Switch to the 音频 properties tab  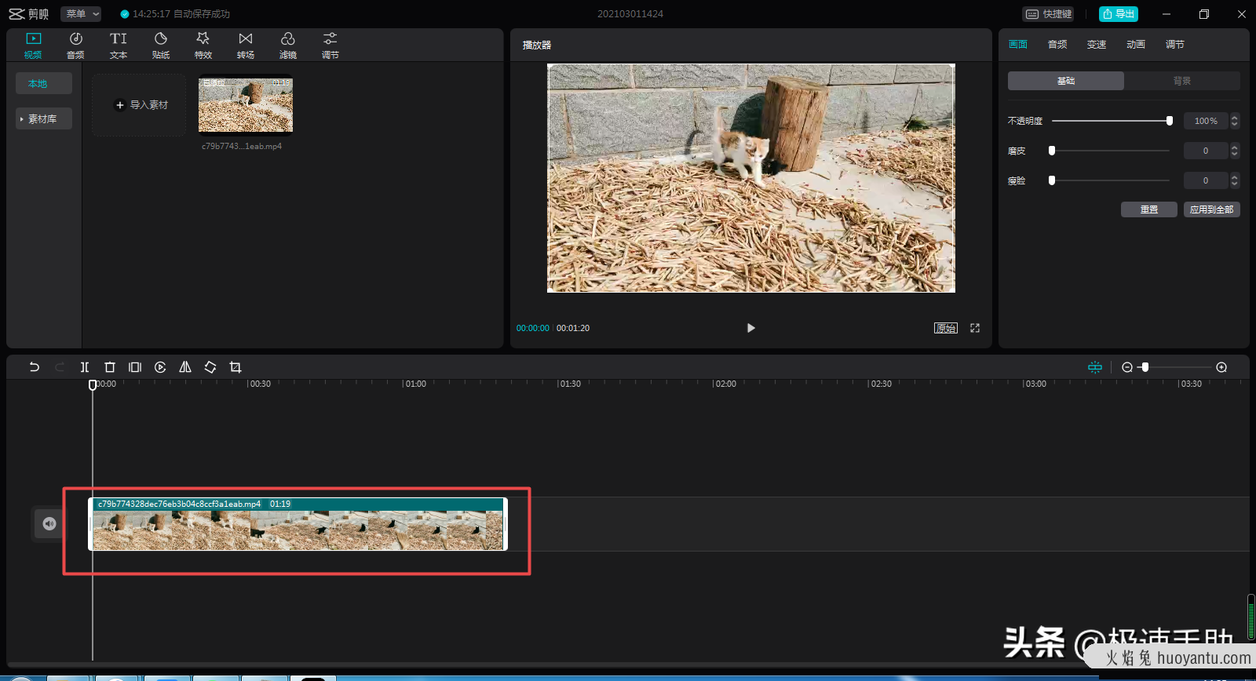1057,45
